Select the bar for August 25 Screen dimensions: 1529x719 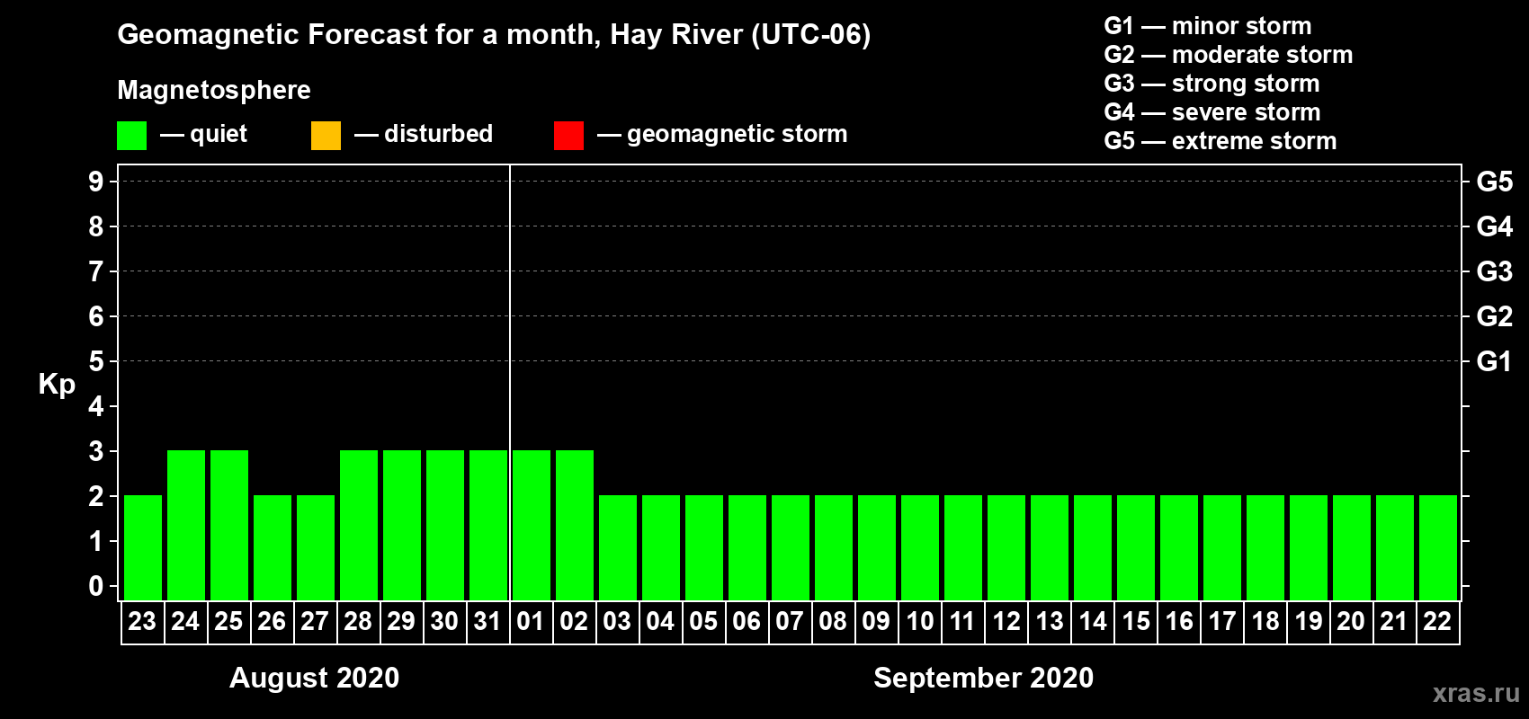point(229,525)
